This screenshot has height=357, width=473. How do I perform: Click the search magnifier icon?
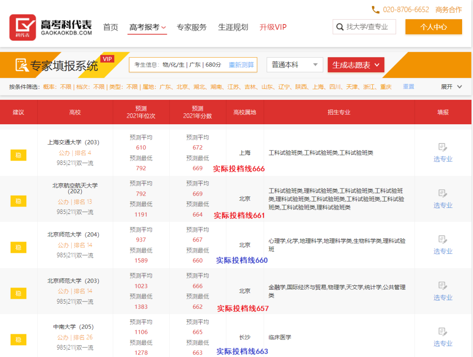[x=340, y=27]
